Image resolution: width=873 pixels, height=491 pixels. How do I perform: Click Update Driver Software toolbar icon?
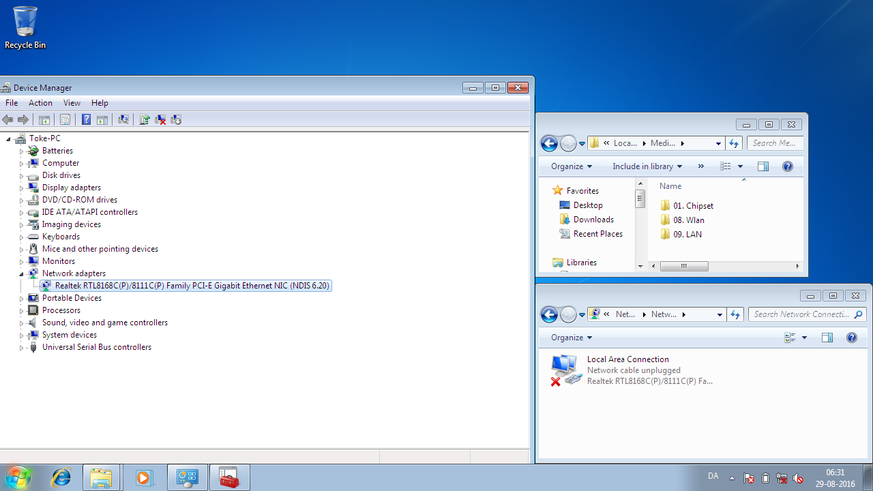tap(145, 119)
